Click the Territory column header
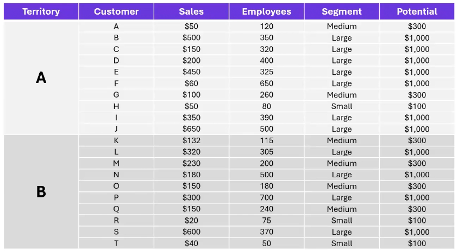 coord(41,11)
